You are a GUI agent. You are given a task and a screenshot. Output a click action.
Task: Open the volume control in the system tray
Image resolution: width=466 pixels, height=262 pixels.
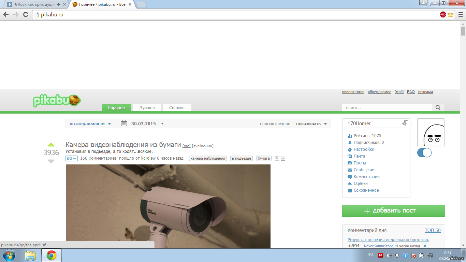pyautogui.click(x=389, y=255)
